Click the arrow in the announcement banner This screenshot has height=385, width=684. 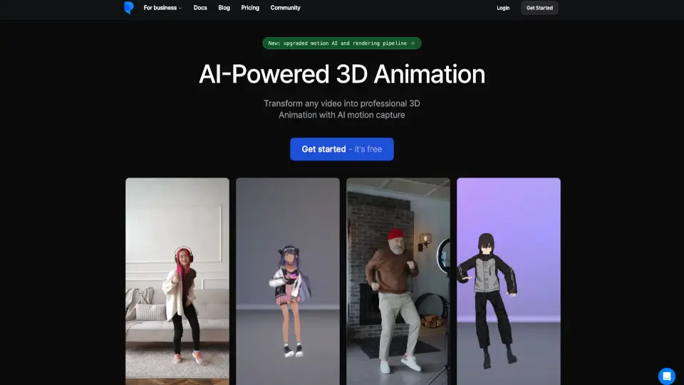[x=413, y=43]
